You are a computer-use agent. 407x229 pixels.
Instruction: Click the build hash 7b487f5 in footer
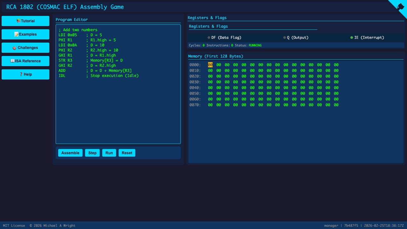pos(351,226)
